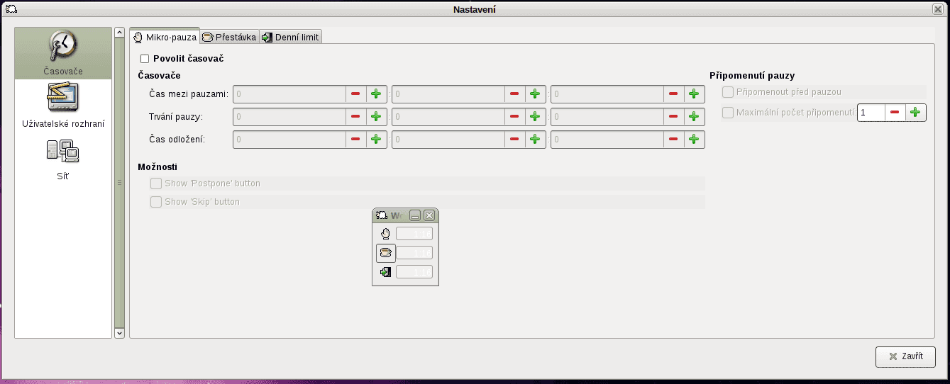
Task: Click the seconds field of Čas odložení
Action: (607, 140)
